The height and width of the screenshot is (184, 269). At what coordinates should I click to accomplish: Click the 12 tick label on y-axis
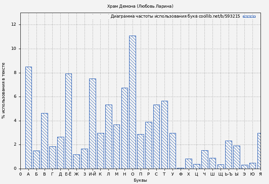(14, 25)
